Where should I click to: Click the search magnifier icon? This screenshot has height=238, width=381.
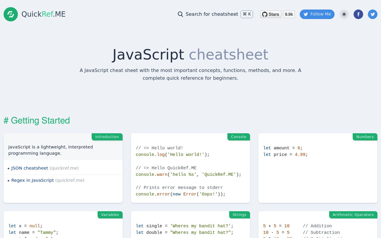[180, 14]
